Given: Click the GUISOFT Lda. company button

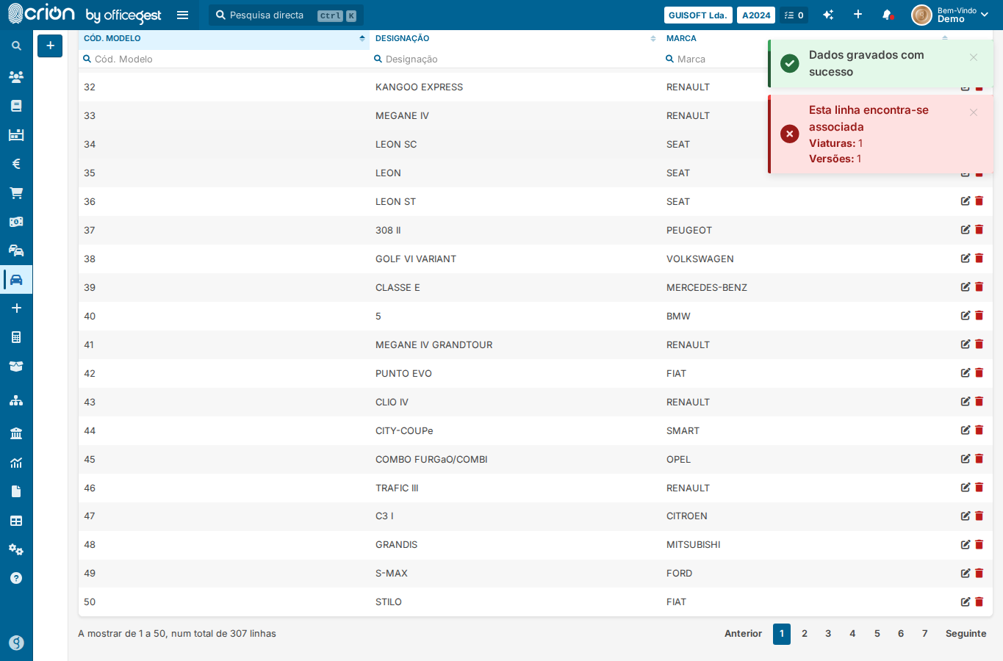Looking at the screenshot, I should coord(698,15).
